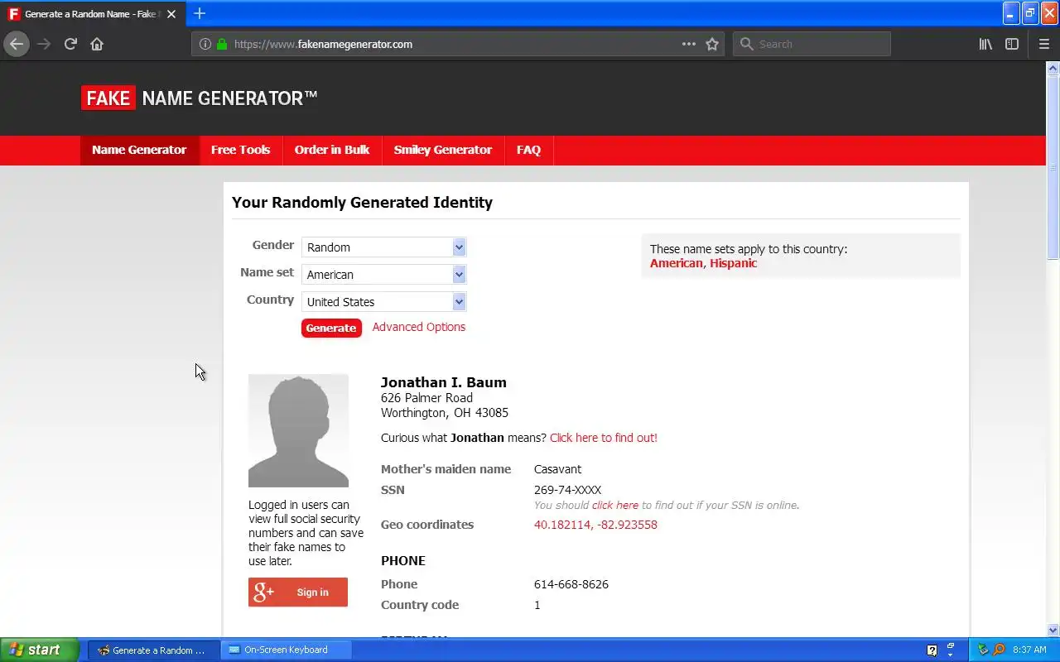
Task: Open the Name Generator nav tab
Action: pyautogui.click(x=139, y=150)
